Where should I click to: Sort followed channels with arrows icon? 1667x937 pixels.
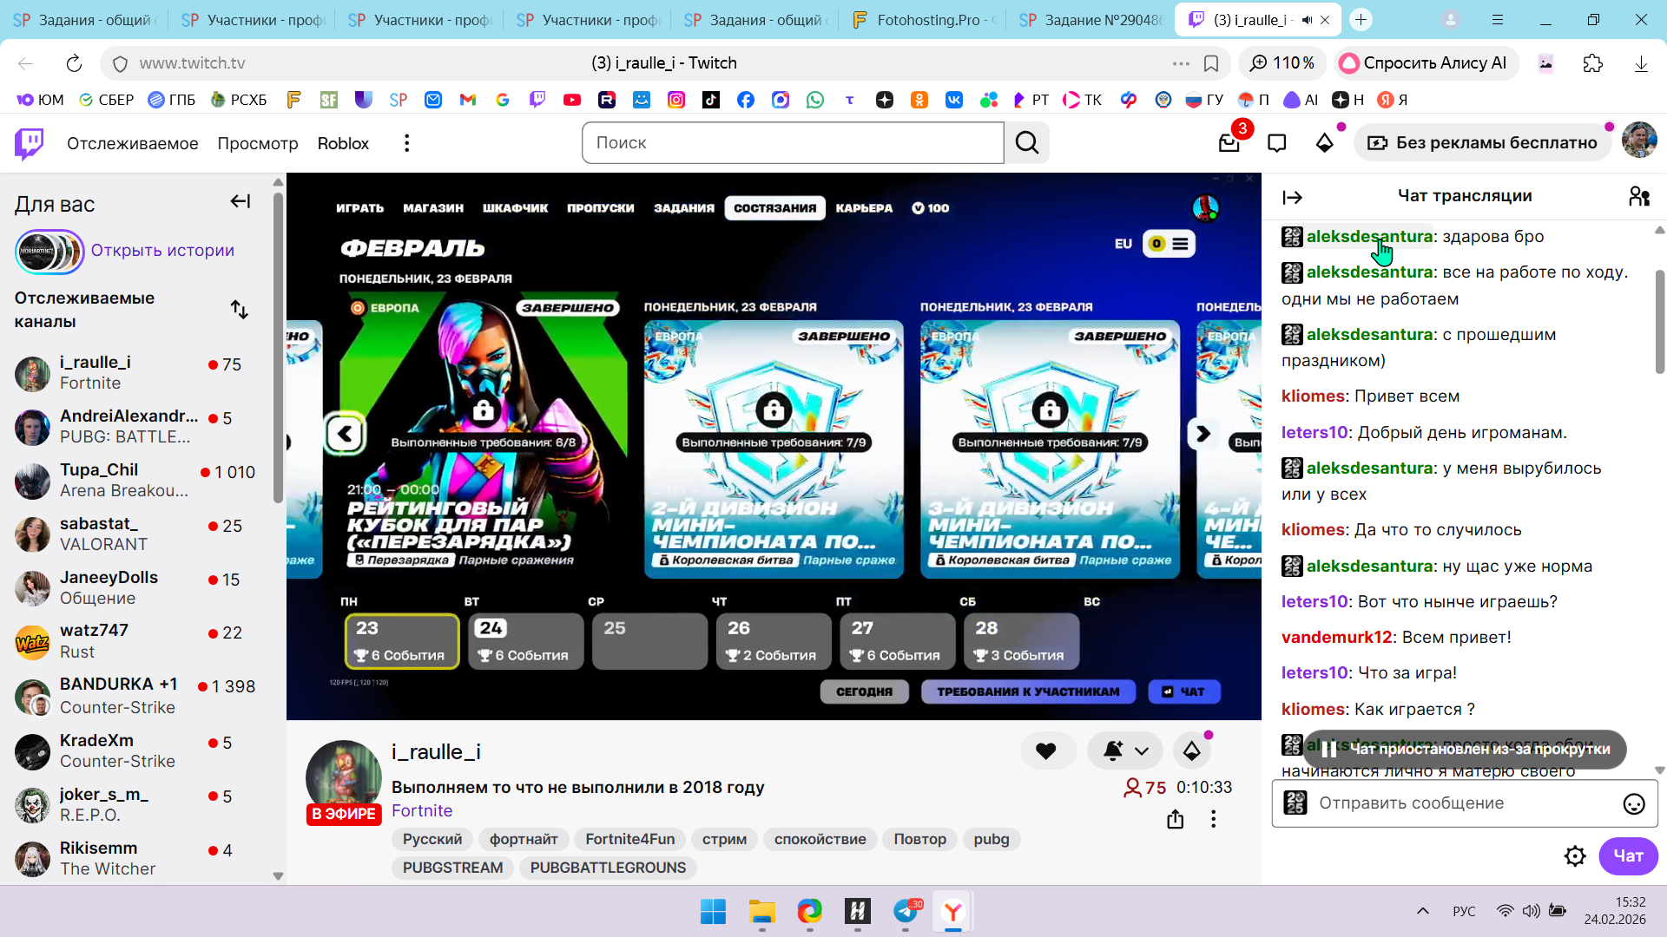(240, 310)
